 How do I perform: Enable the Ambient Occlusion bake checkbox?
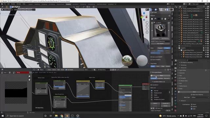pyautogui.click(x=152, y=99)
